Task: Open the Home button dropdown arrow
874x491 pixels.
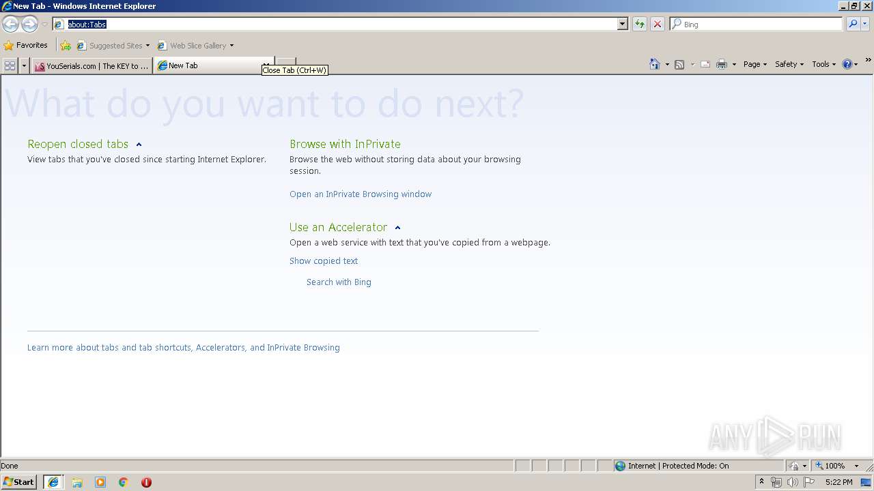Action: (x=667, y=64)
